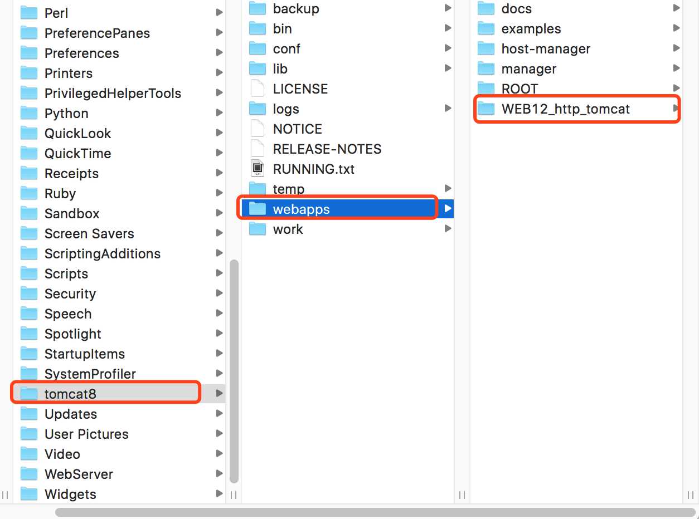The width and height of the screenshot is (699, 519).
Task: Select the webapps folder icon
Action: [x=258, y=209]
